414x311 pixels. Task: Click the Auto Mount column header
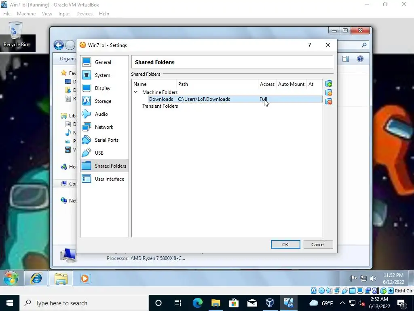pos(291,84)
